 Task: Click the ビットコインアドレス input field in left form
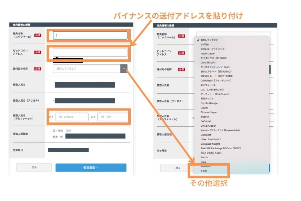coord(90,52)
